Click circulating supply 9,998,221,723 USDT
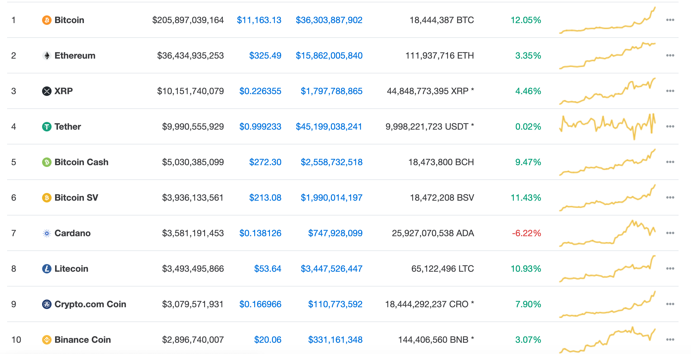 pos(430,127)
